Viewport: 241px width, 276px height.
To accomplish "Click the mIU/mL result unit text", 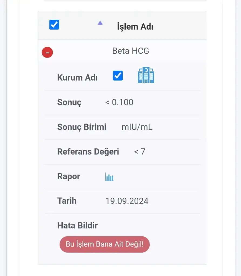I will click(x=137, y=127).
